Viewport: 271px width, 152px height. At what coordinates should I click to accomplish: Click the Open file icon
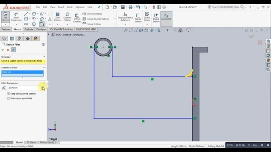click(x=115, y=7)
